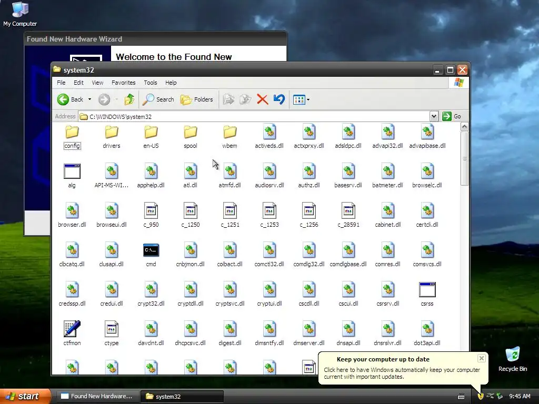The image size is (539, 404).
Task: Click the vertical scrollbar up arrow
Action: (464, 127)
